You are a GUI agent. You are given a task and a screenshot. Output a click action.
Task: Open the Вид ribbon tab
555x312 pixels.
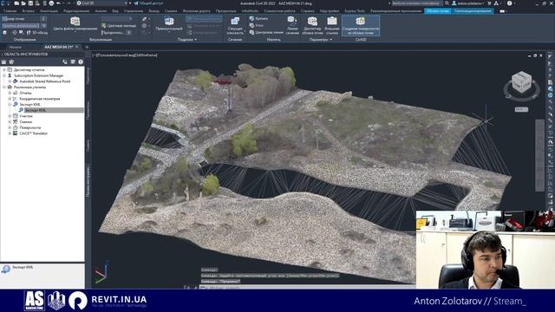[115, 11]
